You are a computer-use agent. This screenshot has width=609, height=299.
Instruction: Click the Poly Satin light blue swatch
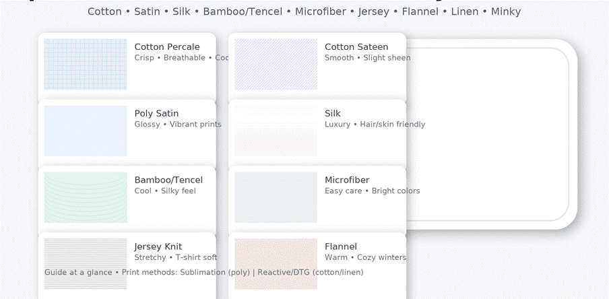tap(86, 131)
